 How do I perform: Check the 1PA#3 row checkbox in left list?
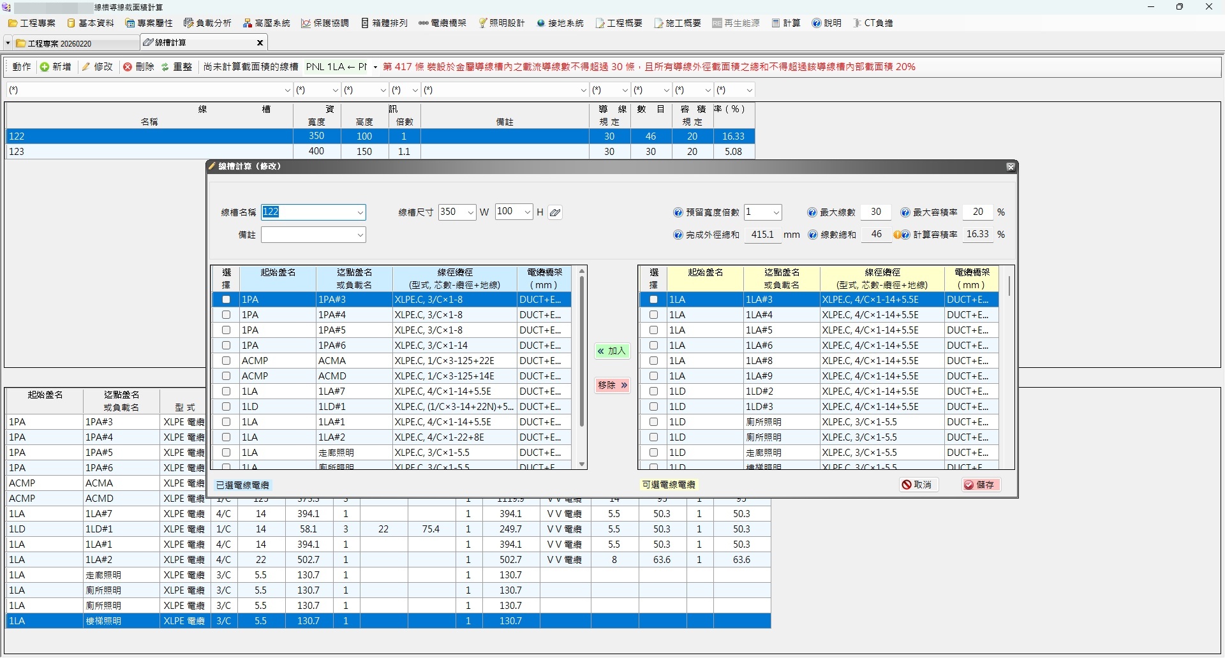point(226,300)
